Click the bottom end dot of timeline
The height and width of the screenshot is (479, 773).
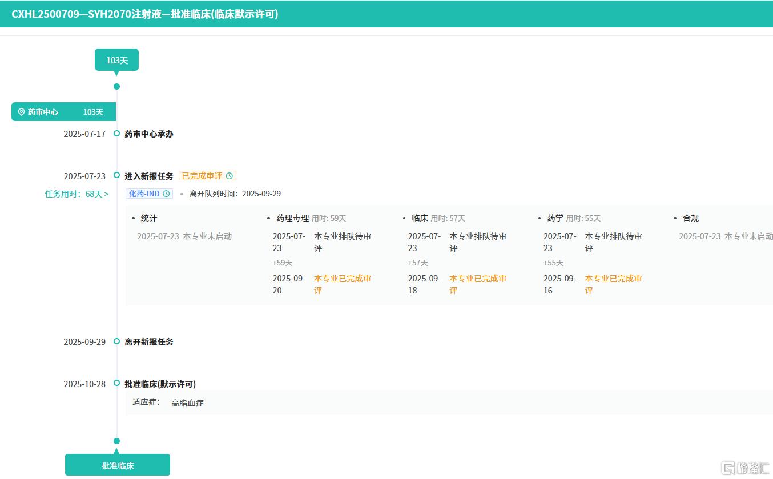coord(116,441)
